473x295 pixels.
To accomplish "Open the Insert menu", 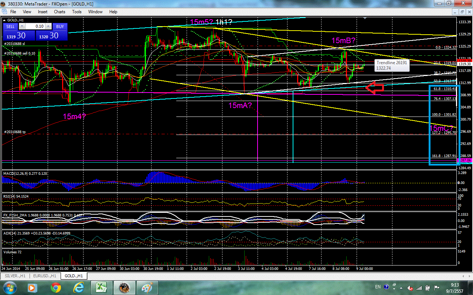I will [42, 12].
